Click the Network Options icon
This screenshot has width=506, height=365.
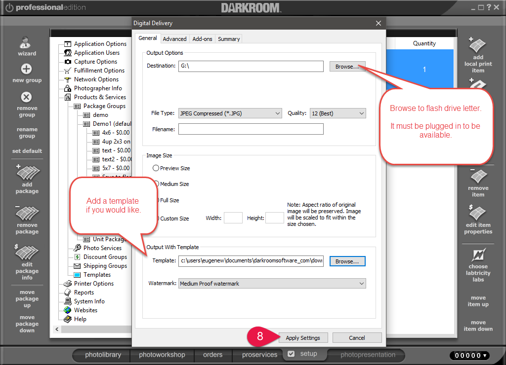[67, 79]
